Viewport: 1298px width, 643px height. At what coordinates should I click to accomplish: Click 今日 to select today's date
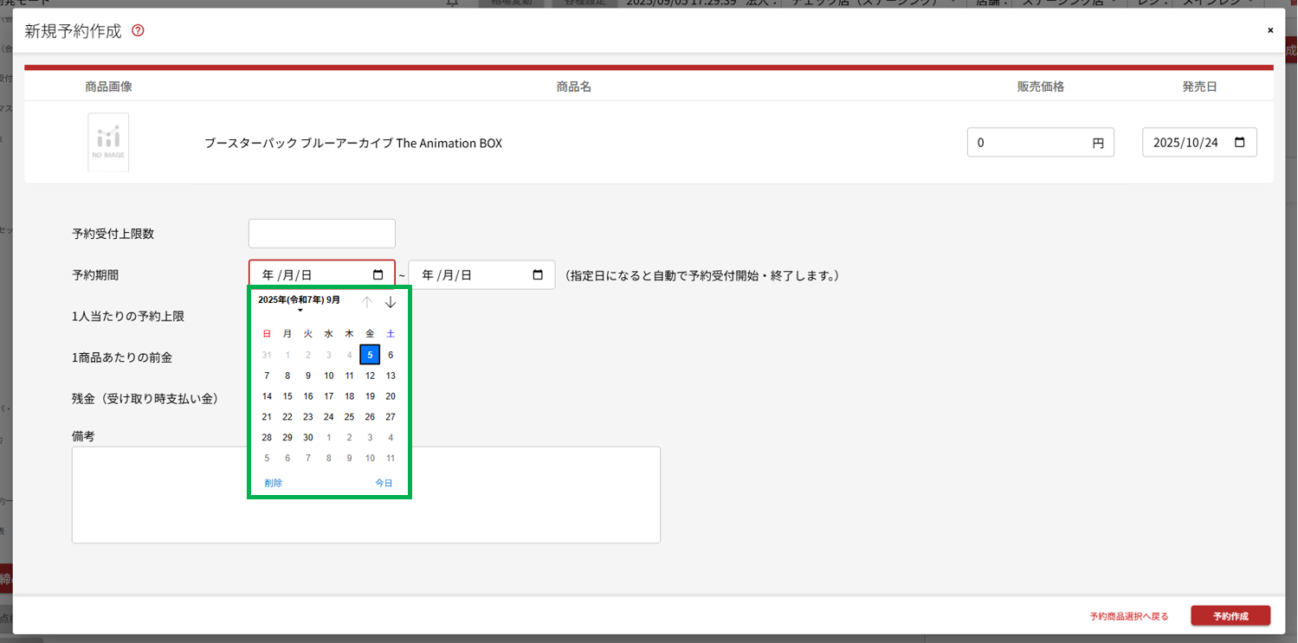(384, 484)
